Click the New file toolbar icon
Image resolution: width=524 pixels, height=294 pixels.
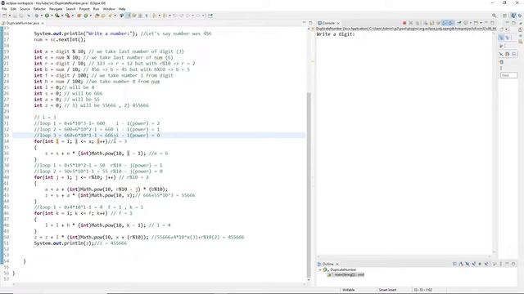point(4,16)
